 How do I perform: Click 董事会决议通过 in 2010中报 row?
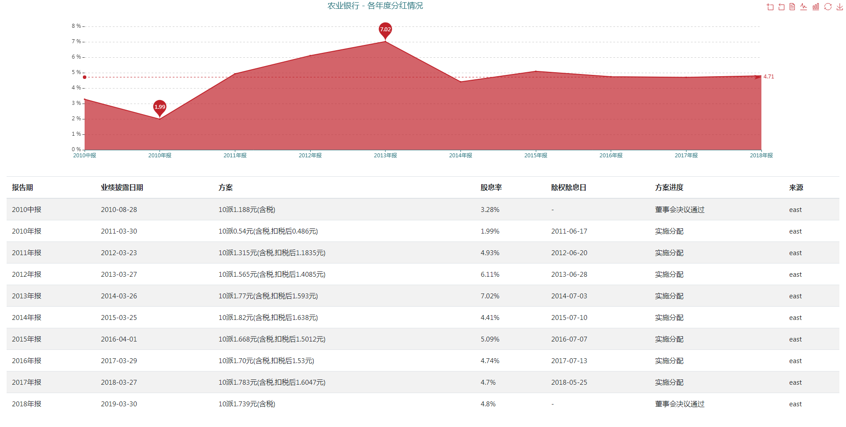680,210
